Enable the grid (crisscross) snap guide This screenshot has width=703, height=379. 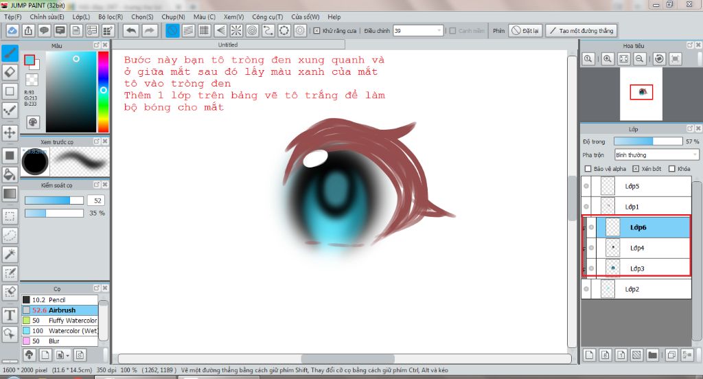tap(204, 30)
